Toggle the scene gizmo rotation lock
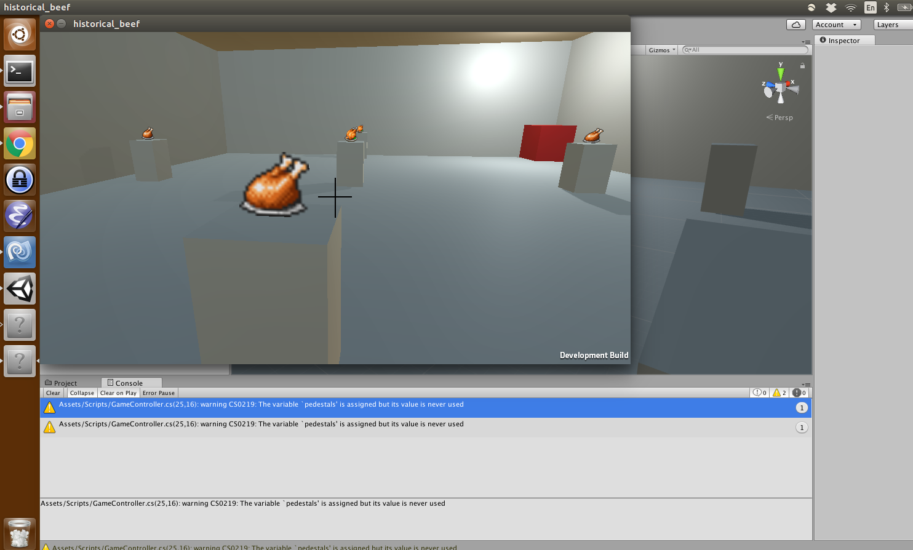Screen dimensions: 913x550 (x=802, y=66)
